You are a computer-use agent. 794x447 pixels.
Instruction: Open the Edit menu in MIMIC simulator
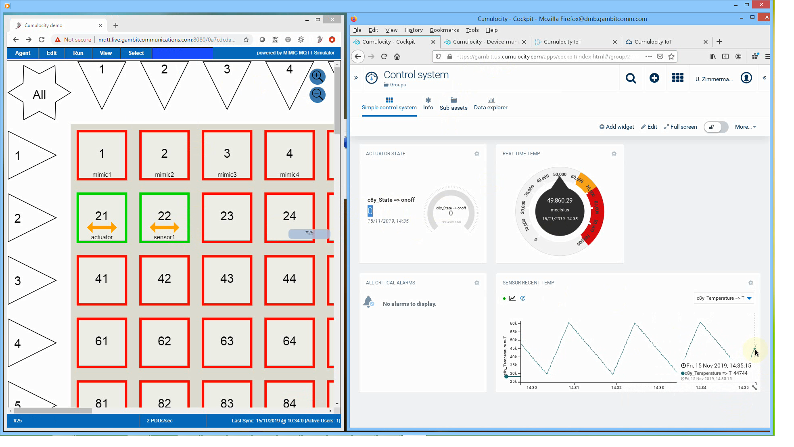point(52,53)
